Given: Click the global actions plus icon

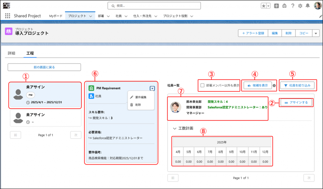Looking at the screenshot, I should click(276, 6).
